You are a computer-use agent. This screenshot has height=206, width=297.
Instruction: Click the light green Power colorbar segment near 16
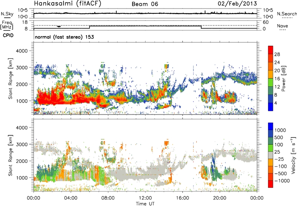click(x=271, y=82)
